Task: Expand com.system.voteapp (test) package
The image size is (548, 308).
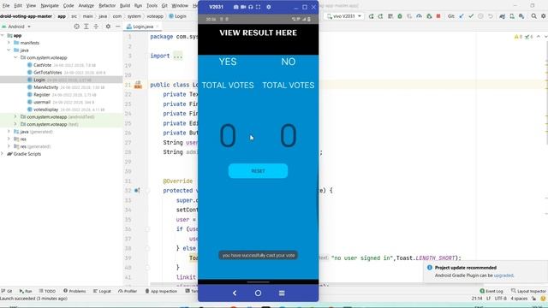Action: click(15, 124)
